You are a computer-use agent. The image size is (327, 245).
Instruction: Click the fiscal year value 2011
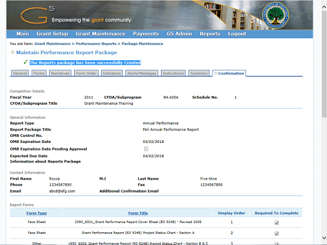pos(88,97)
